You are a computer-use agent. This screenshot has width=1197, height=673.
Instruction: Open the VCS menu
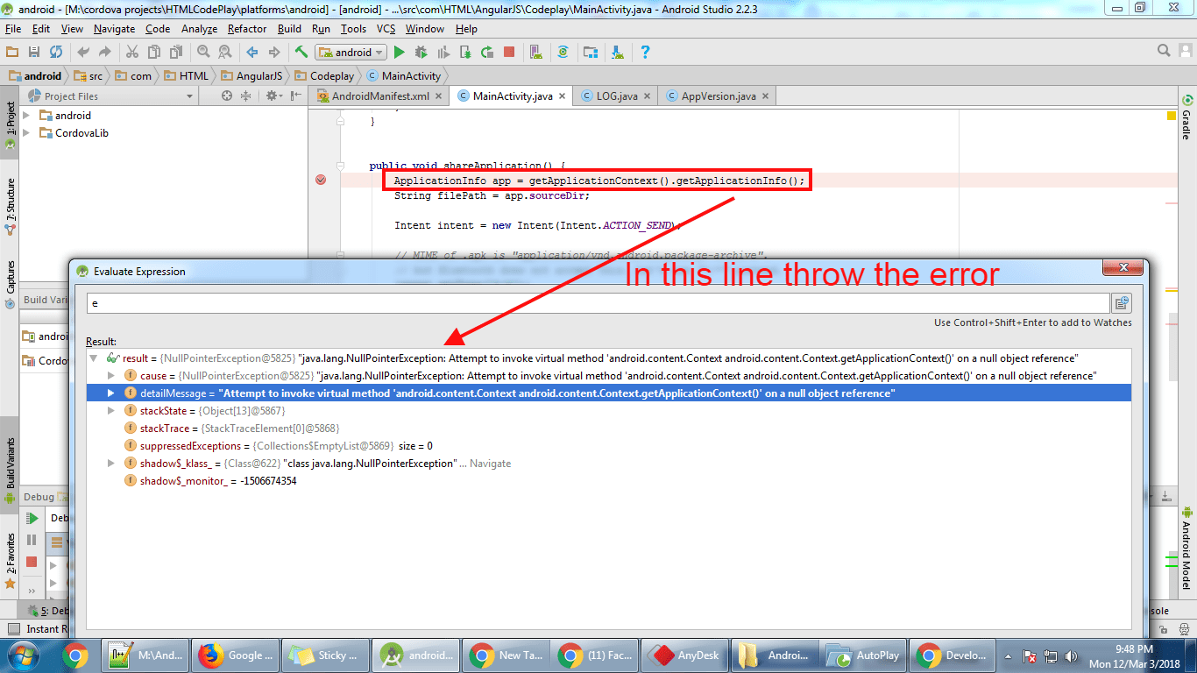386,29
